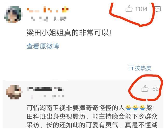166x131 pixels.
Task: Click the third shrug emoji before 梁
Action: point(142,108)
